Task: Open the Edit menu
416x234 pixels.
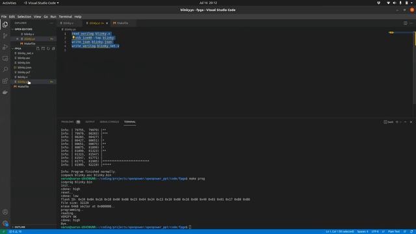Action: click(x=12, y=16)
